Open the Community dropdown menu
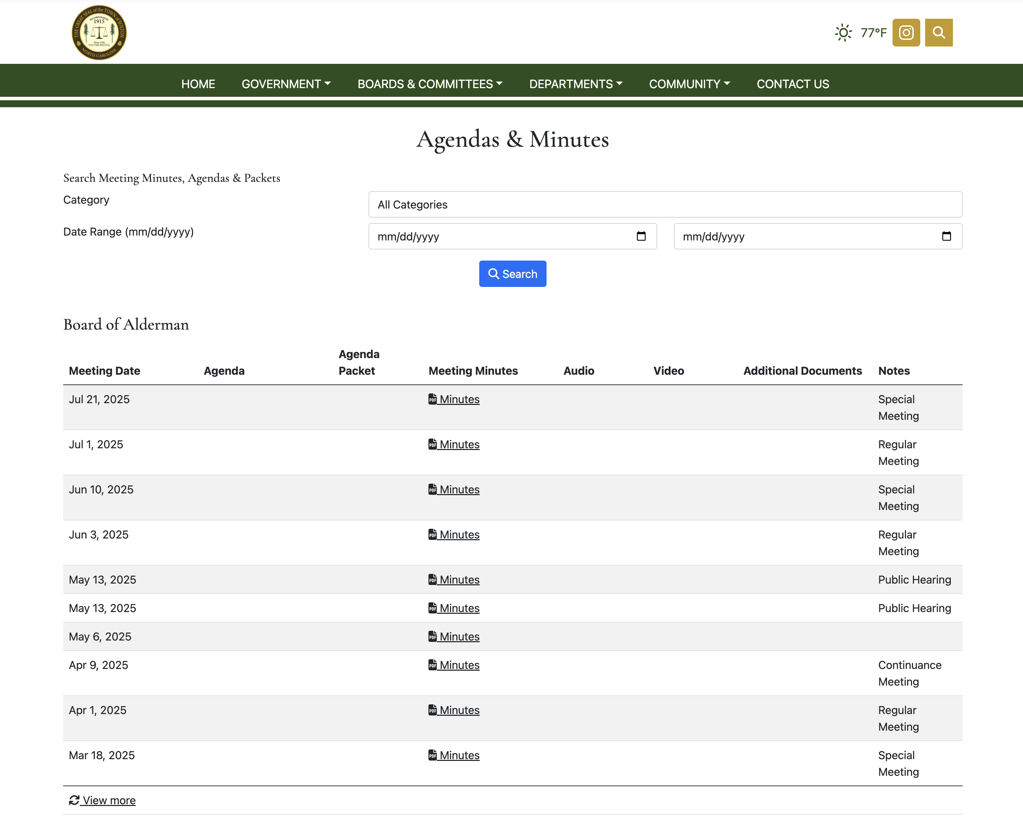This screenshot has width=1023, height=823. pyautogui.click(x=689, y=84)
